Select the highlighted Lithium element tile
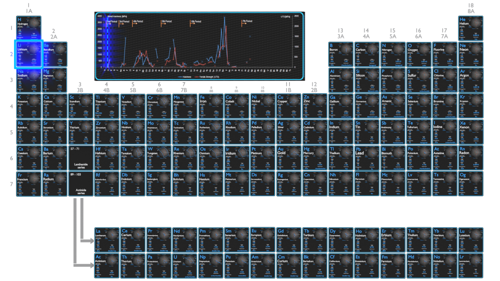Viewport: 500px width, 281px height. [29, 54]
